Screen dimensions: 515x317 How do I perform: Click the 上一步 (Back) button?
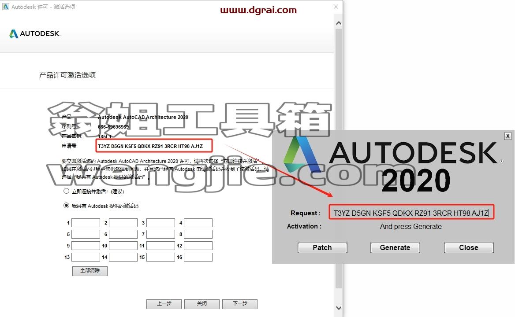coord(164,304)
